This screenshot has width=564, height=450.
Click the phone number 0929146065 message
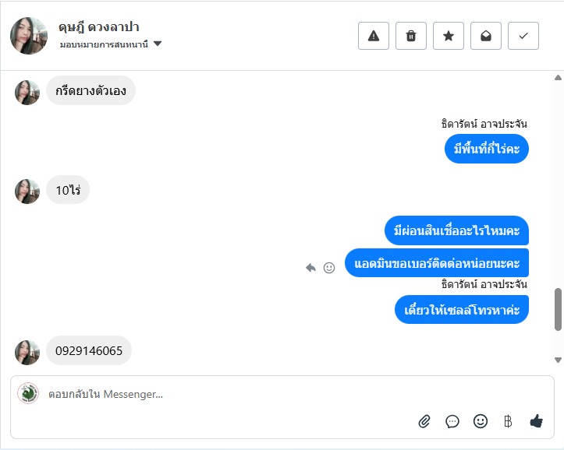point(89,350)
